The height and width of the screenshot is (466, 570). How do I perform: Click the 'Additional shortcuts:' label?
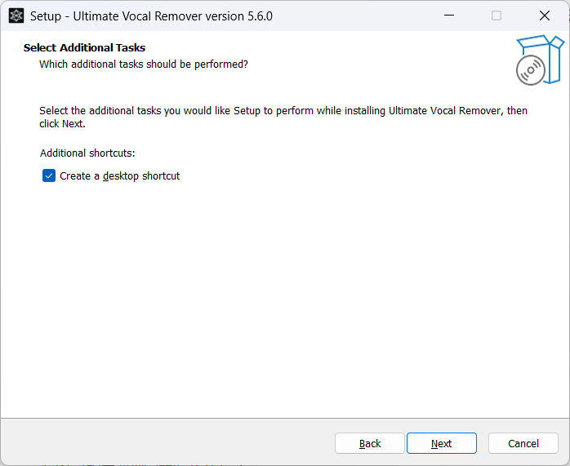[87, 153]
